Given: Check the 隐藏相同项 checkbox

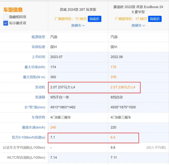Looking at the screenshot, I should (6, 17).
